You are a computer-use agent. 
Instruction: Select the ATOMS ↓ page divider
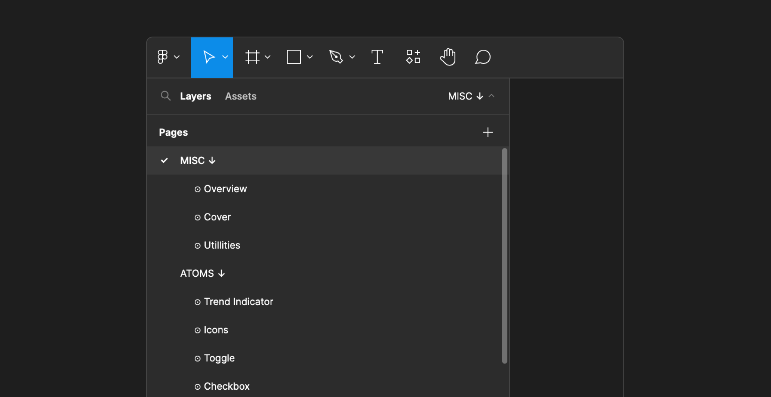(x=202, y=273)
